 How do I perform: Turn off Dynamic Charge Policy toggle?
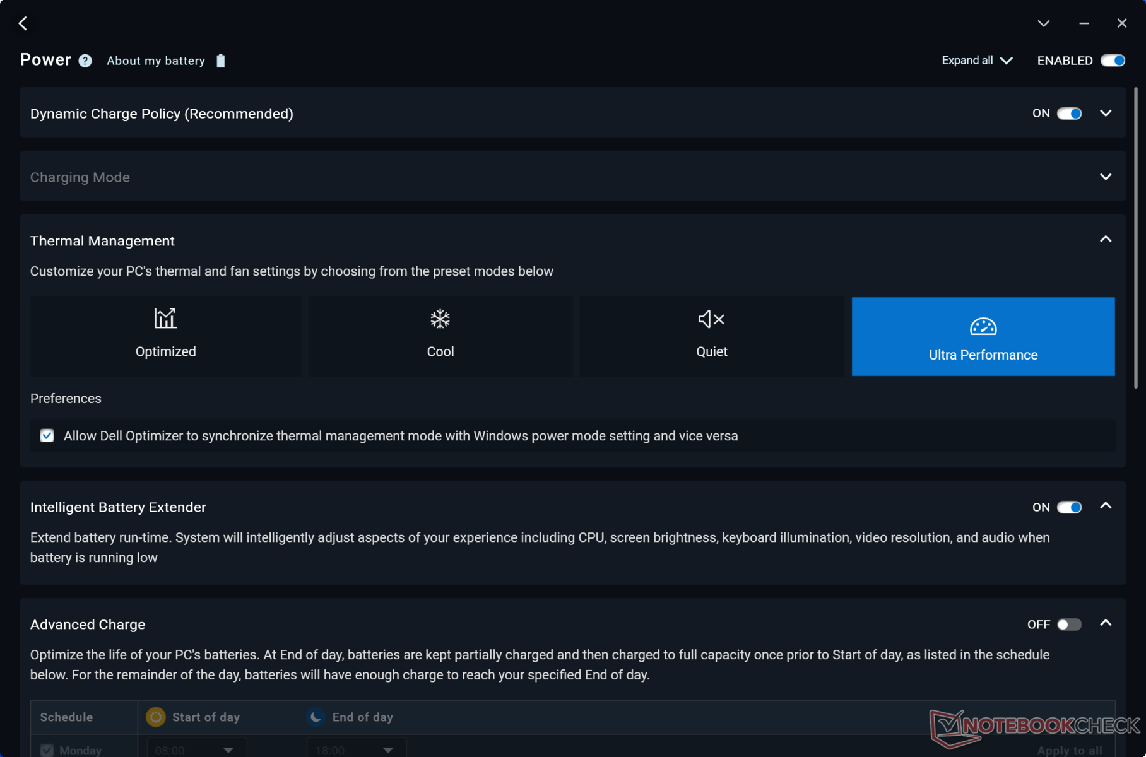click(x=1069, y=114)
